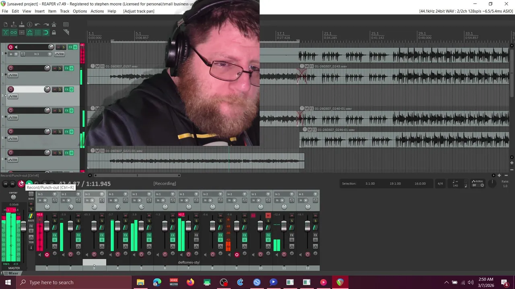
Task: Toggle the metronome toolbar icon
Action: pos(54,24)
